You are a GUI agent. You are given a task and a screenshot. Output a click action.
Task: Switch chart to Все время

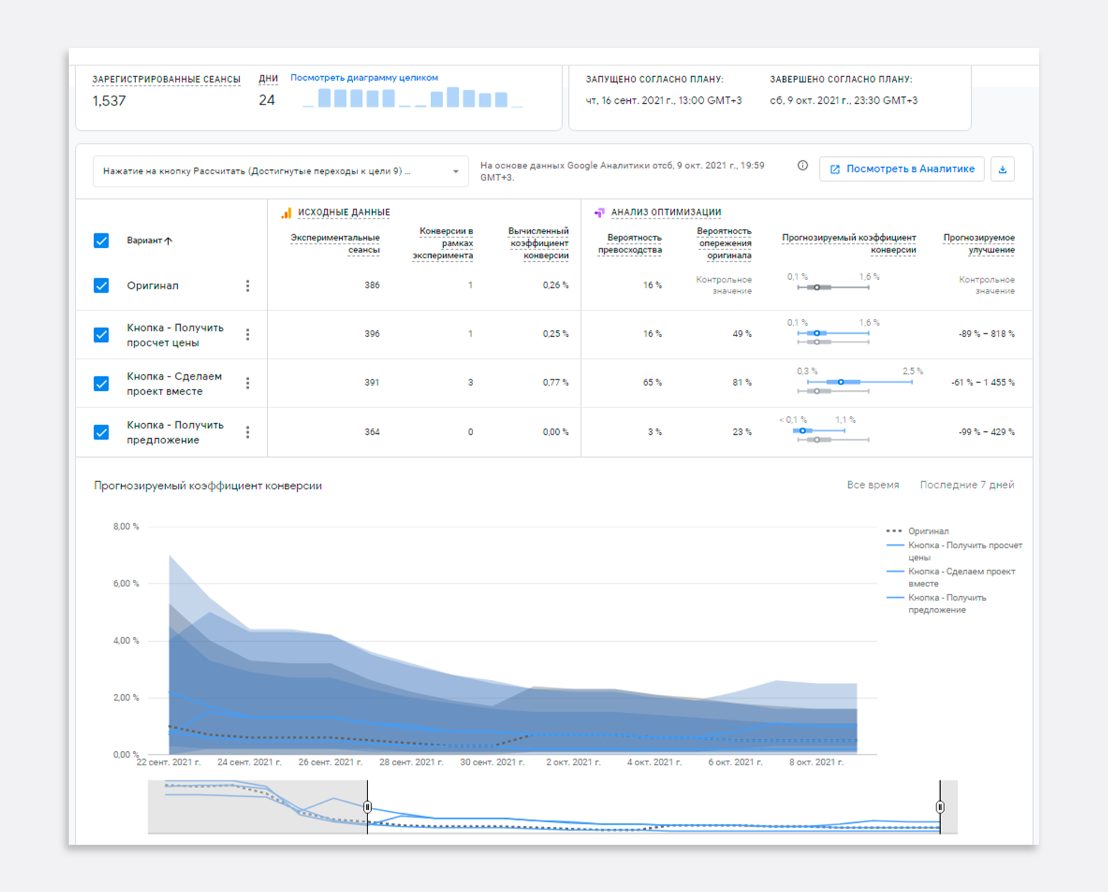point(873,485)
